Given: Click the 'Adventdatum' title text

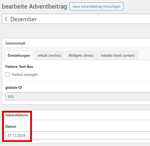Looking at the screenshot, I should pyautogui.click(x=17, y=115).
